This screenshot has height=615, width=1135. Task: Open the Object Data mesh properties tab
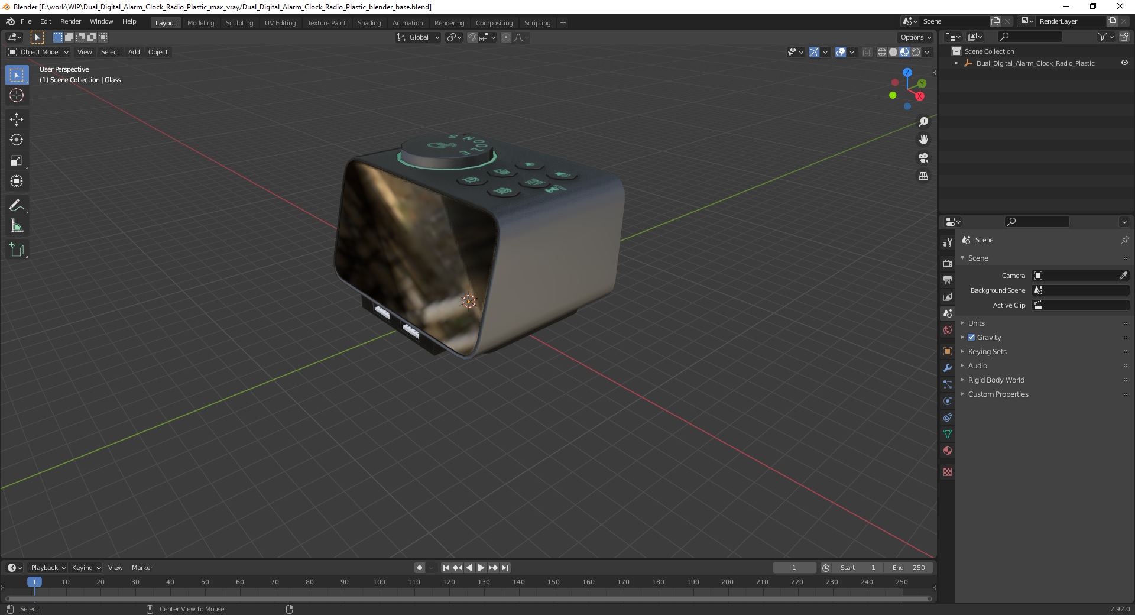pos(948,434)
